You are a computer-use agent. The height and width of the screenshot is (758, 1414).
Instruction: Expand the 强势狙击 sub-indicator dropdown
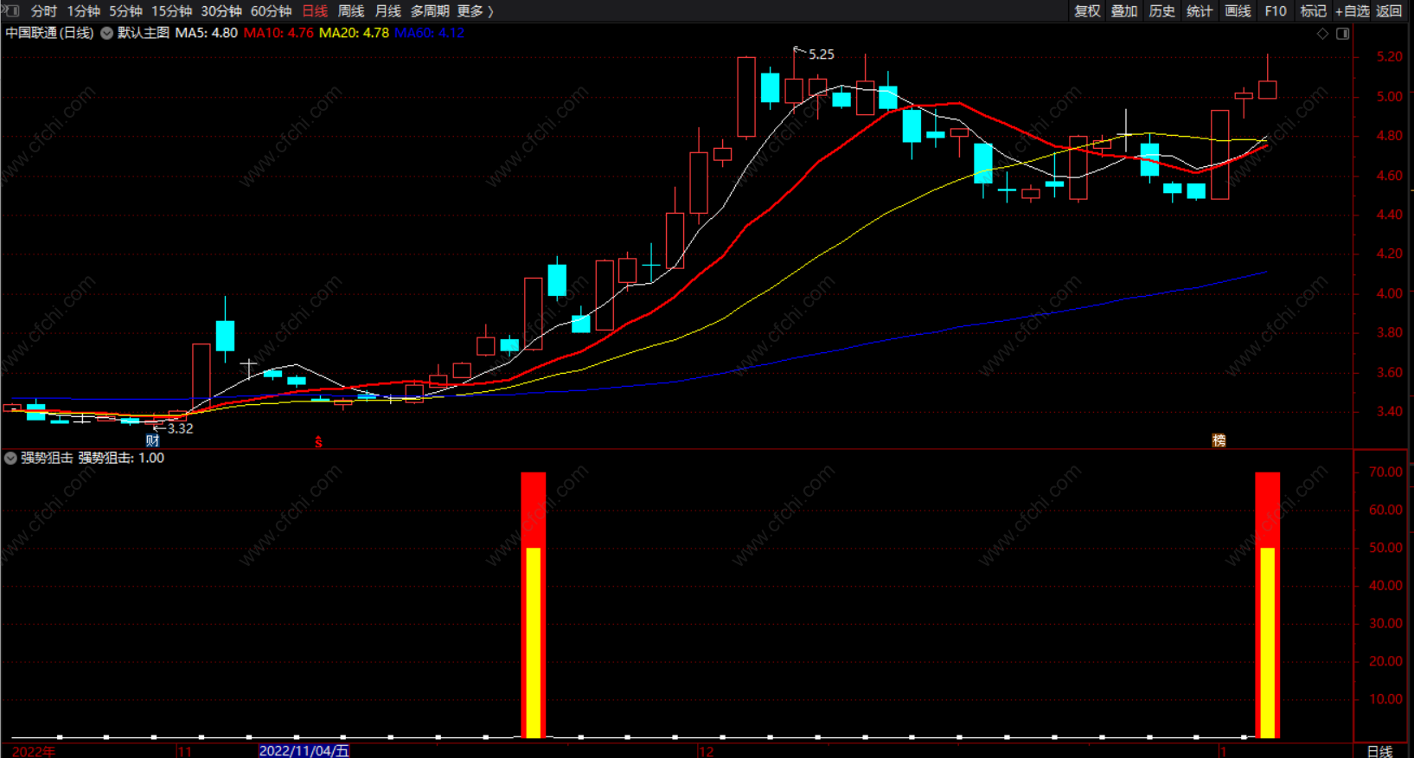point(10,458)
